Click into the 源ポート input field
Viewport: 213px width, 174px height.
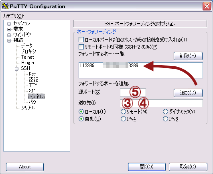point(133,92)
